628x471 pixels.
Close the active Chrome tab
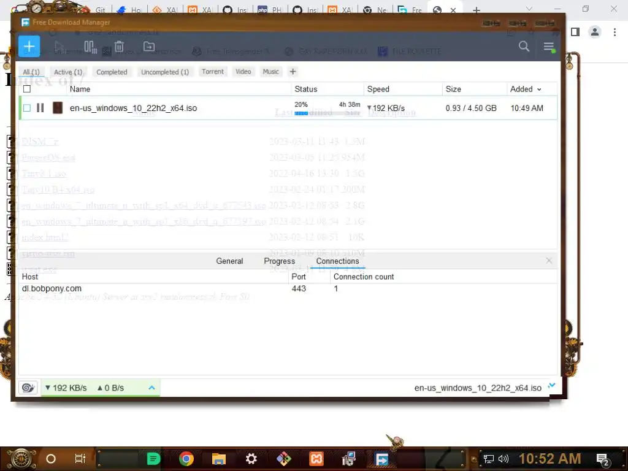pyautogui.click(x=453, y=10)
